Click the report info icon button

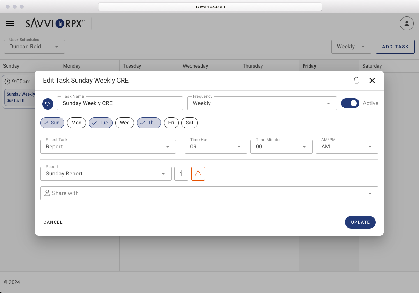click(181, 174)
